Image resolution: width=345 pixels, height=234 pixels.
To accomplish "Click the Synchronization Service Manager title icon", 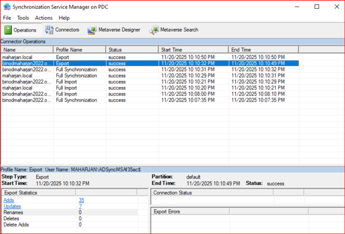I will (x=6, y=7).
